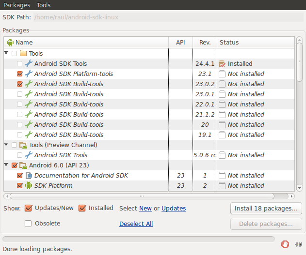Viewport: 306px width, 255px height.
Task: Uncheck Build-tools 23.0.2 checkbox
Action: [20, 84]
